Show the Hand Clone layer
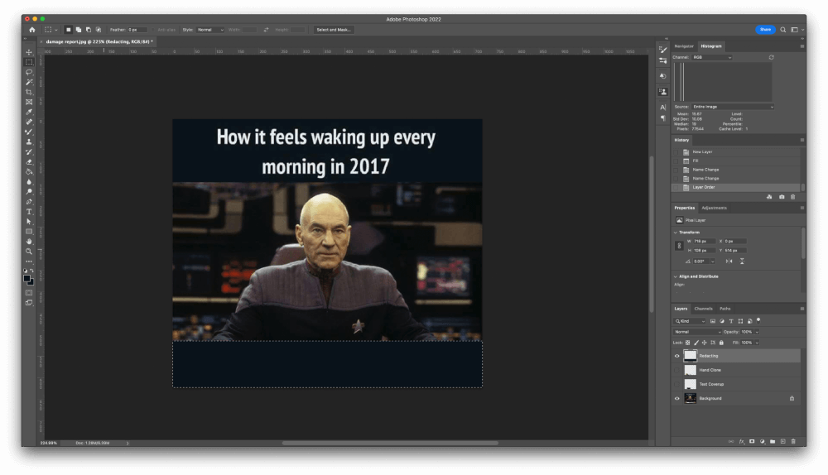The width and height of the screenshot is (828, 475). (x=676, y=370)
